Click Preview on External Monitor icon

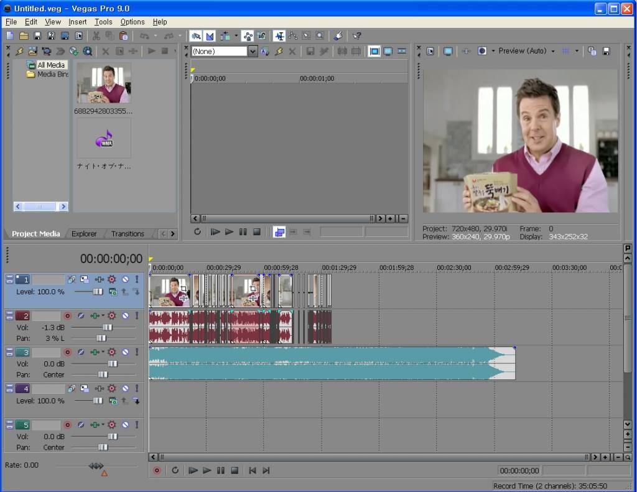(448, 51)
